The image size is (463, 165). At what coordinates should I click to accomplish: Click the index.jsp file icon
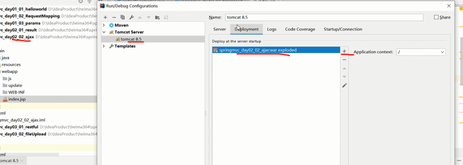[5, 99]
